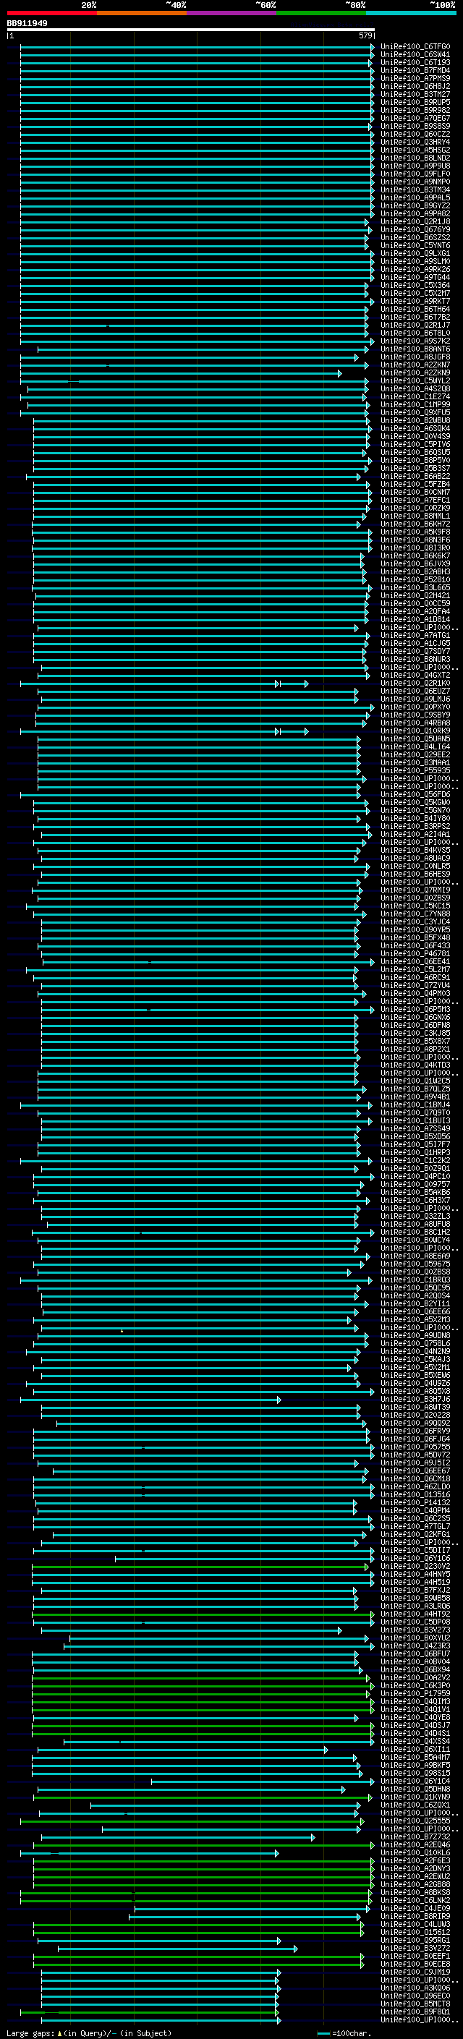Click label UniRef100_Q5DHN8
Screen dimensions: 463x2039
415,1789
